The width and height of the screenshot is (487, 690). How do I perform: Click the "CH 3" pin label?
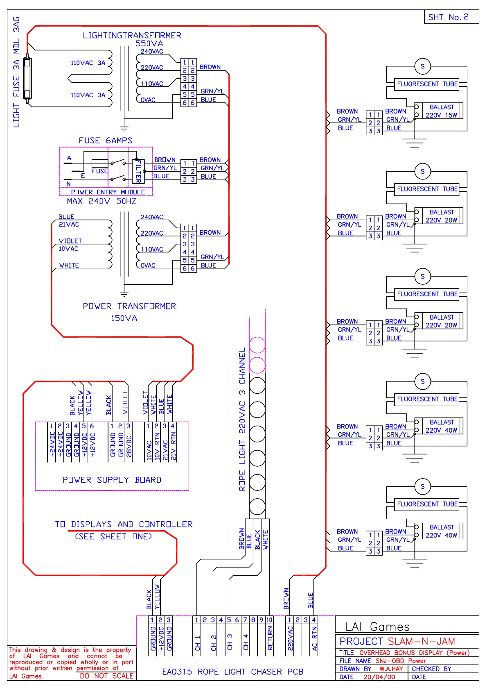coord(230,642)
